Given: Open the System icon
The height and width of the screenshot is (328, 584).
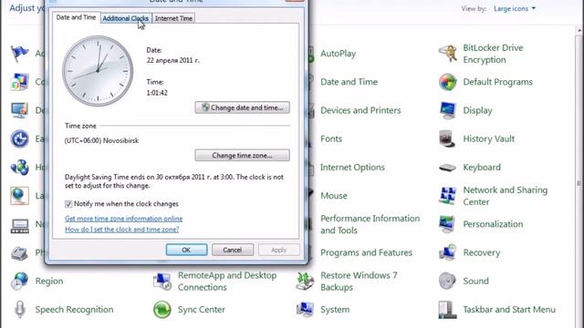Looking at the screenshot, I should [305, 310].
